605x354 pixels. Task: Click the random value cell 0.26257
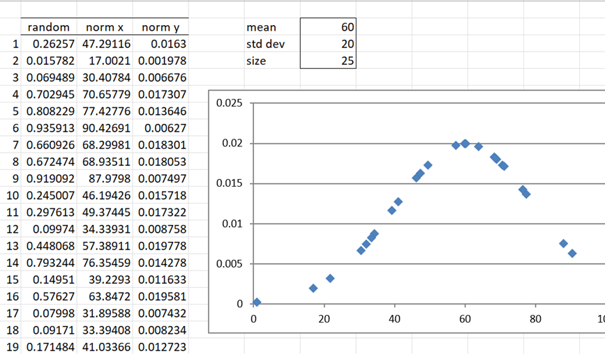pyautogui.click(x=48, y=44)
